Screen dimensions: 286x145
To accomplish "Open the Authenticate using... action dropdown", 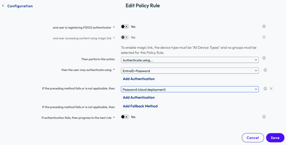I will coord(190,60).
